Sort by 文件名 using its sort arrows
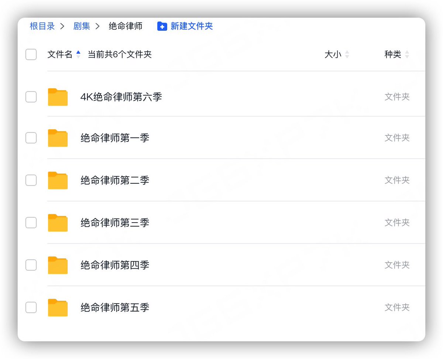The width and height of the screenshot is (443, 359). point(78,54)
